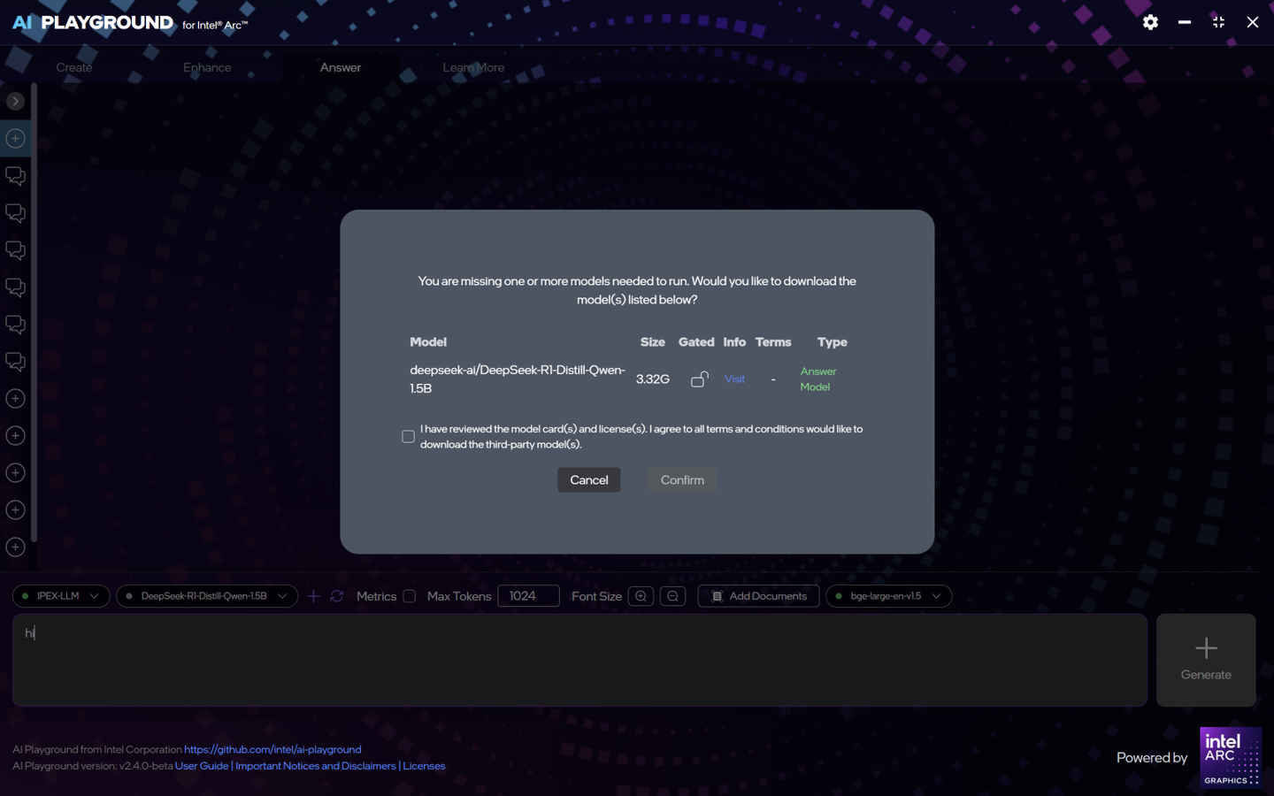Enable the Metrics checkbox

pos(409,596)
